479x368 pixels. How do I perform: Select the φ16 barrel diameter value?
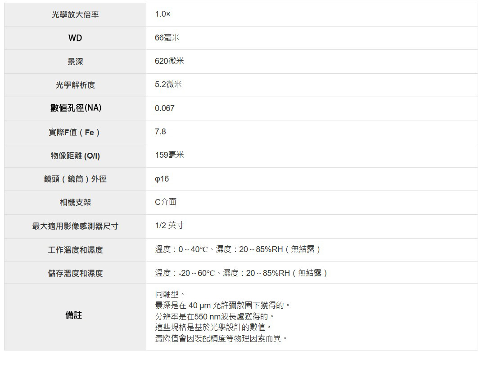coord(160,179)
